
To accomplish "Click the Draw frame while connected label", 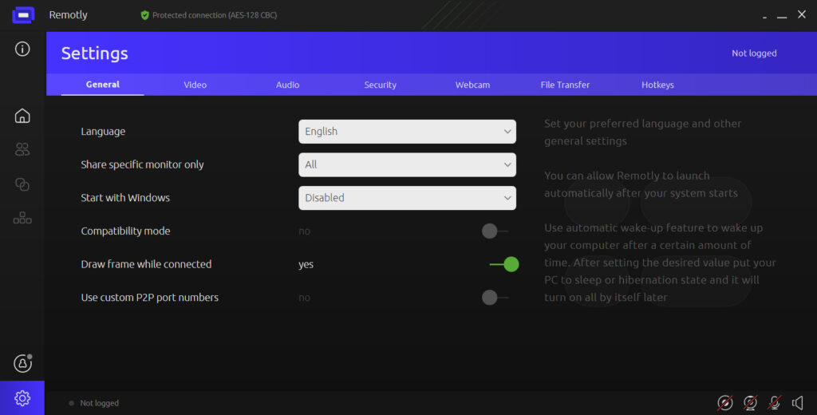I will (147, 264).
